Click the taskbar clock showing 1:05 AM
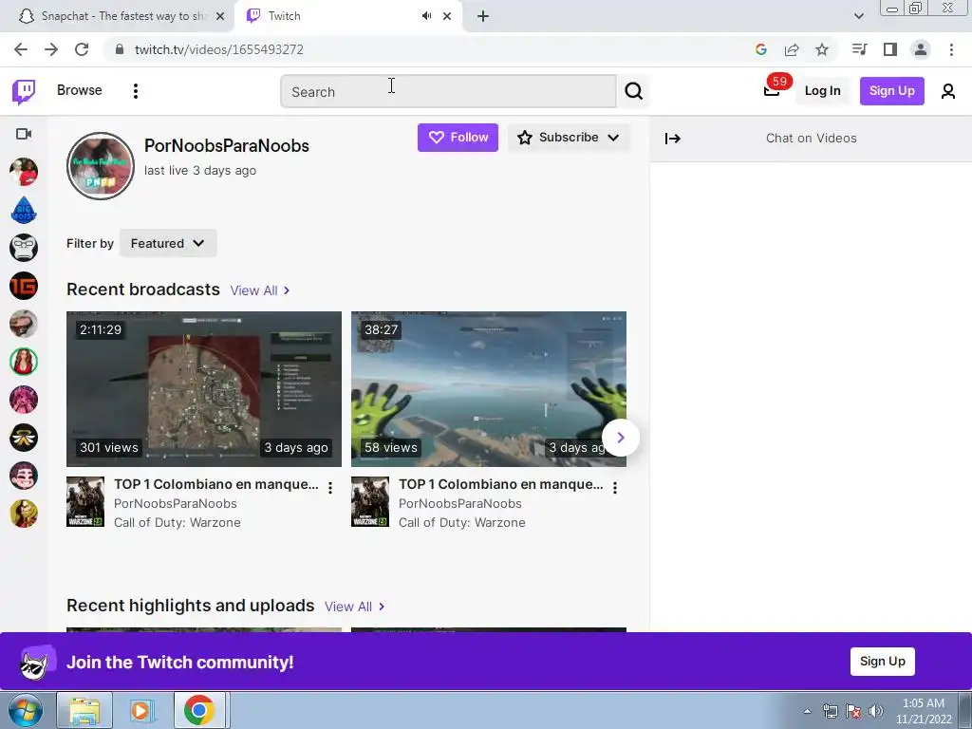This screenshot has width=972, height=729. click(x=924, y=711)
